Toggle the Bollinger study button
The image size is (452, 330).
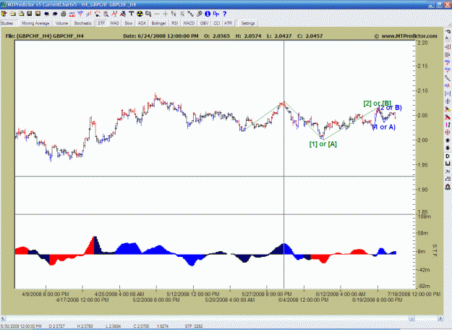pos(158,23)
